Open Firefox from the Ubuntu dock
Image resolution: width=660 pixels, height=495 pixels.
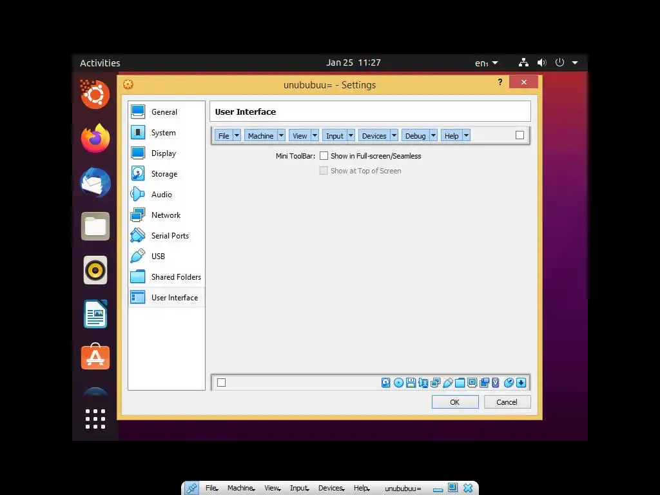pyautogui.click(x=95, y=138)
